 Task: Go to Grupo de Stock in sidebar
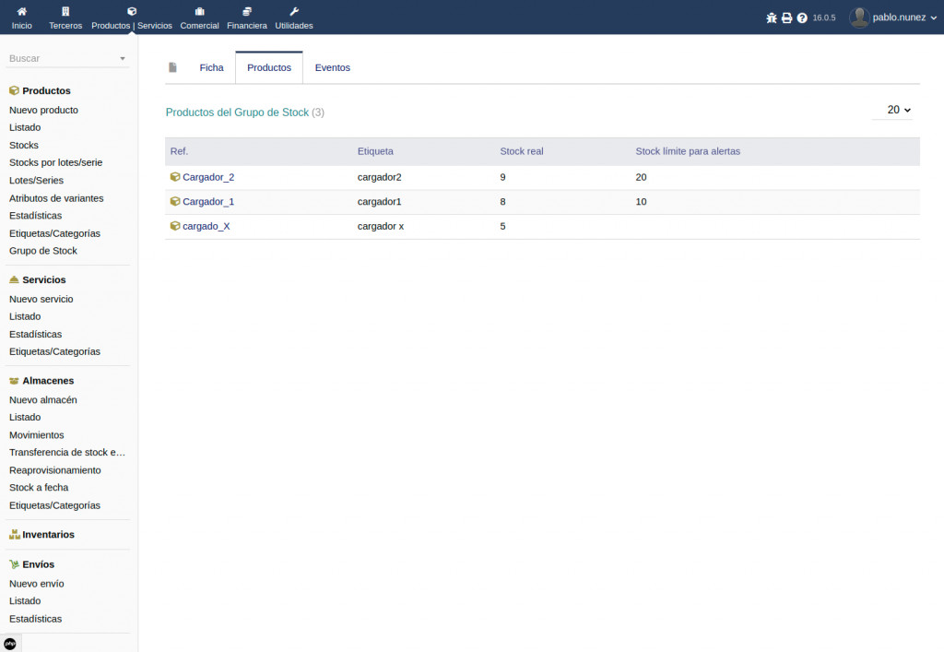click(43, 251)
